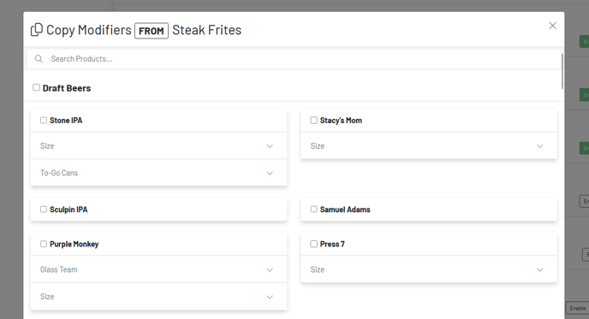589x319 pixels.
Task: Tick the Stone IPA checkbox
Action: 44,120
